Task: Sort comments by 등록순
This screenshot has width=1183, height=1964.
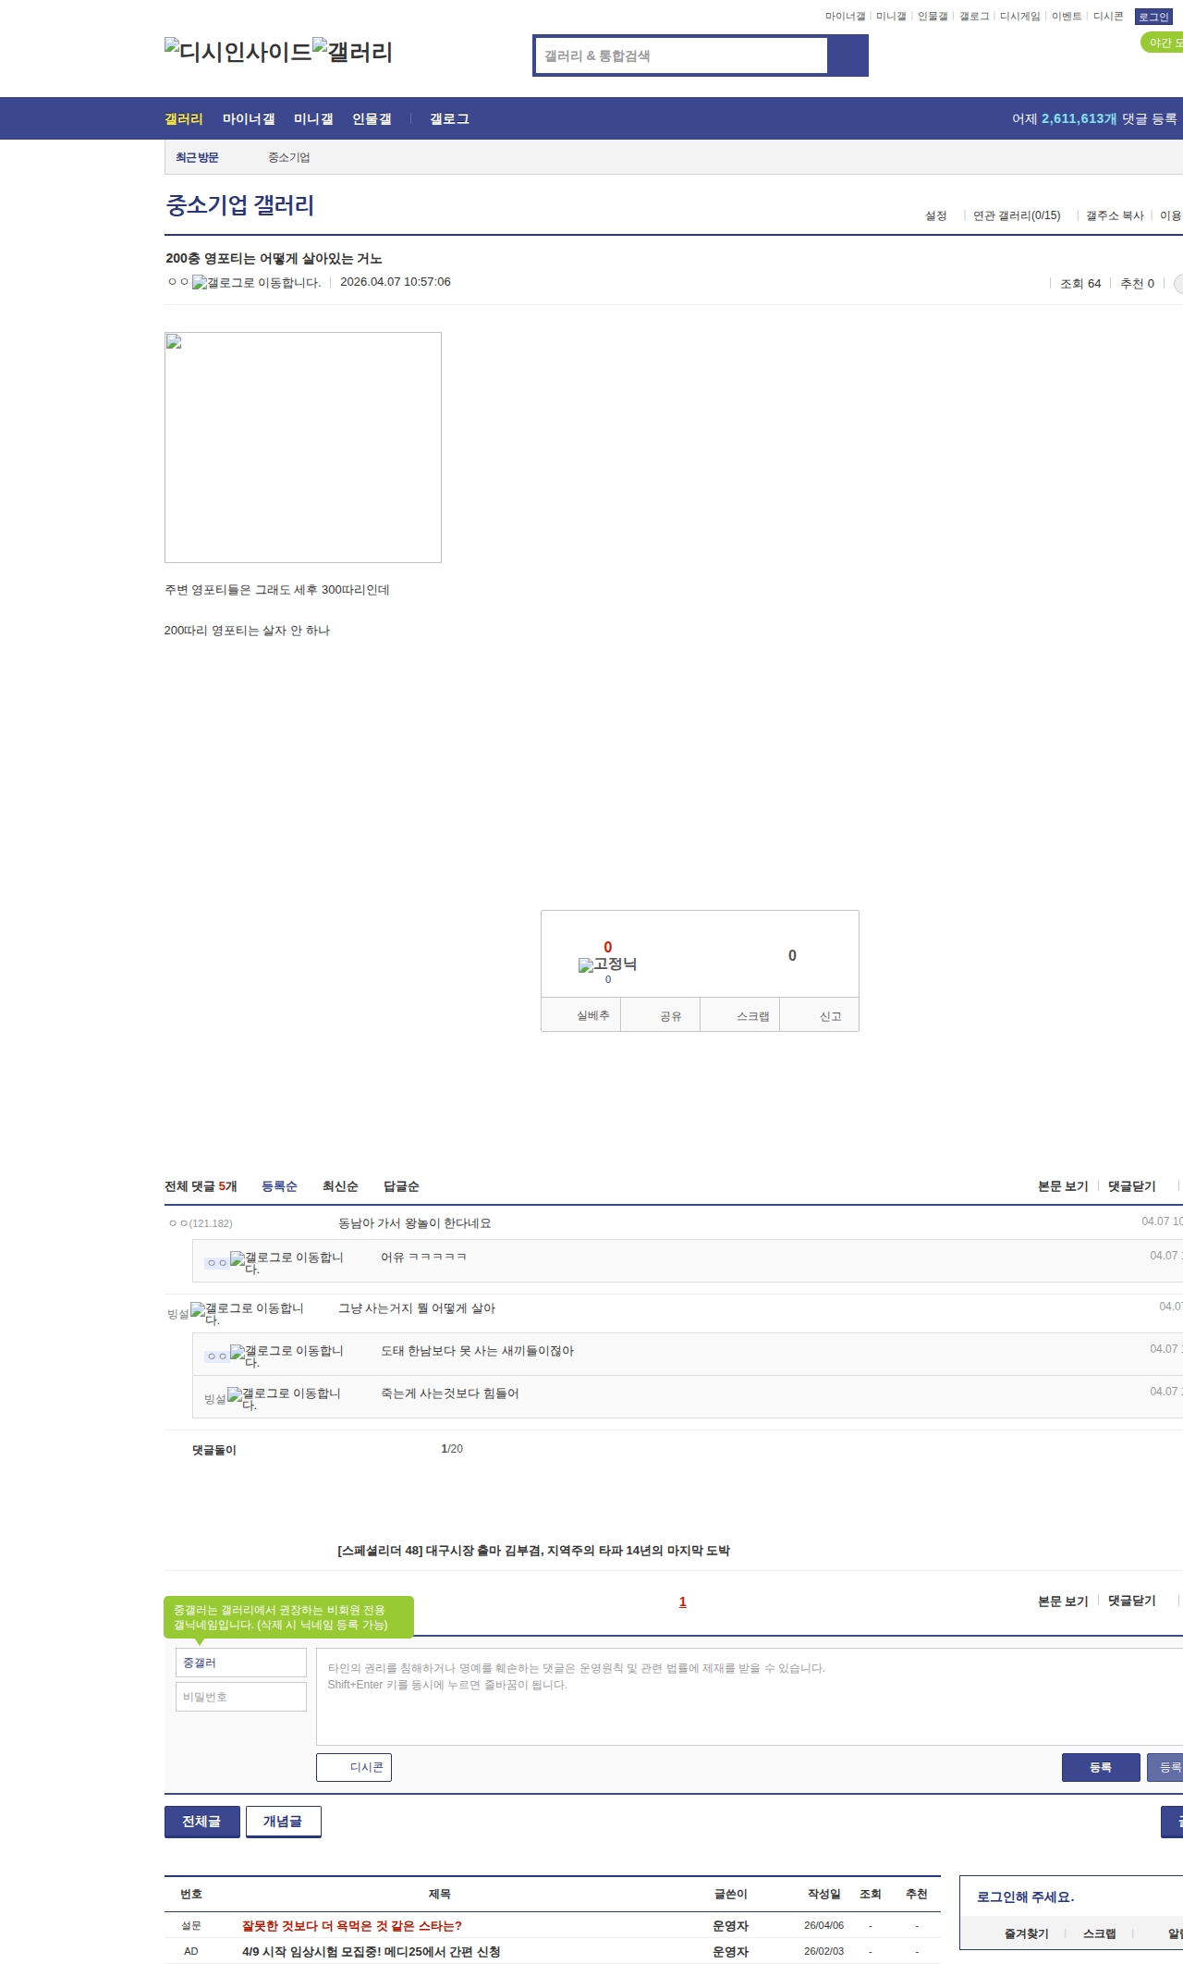Action: (x=279, y=1186)
